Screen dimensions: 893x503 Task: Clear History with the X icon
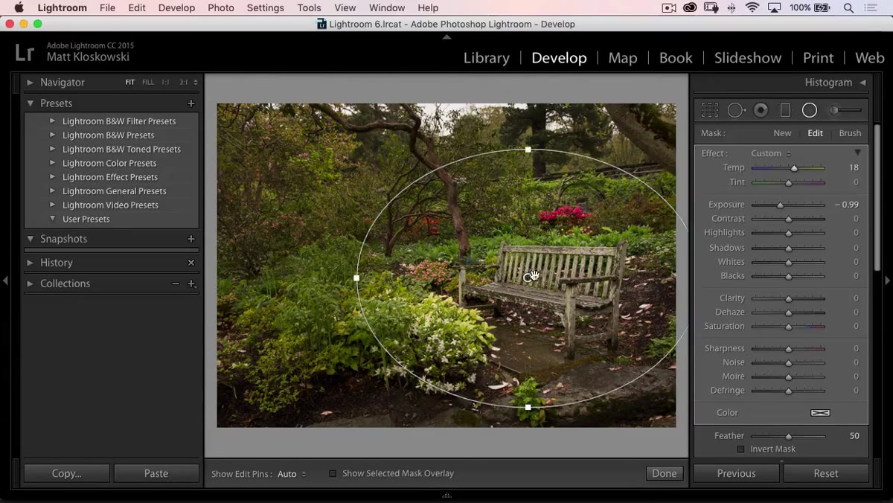[x=191, y=263]
